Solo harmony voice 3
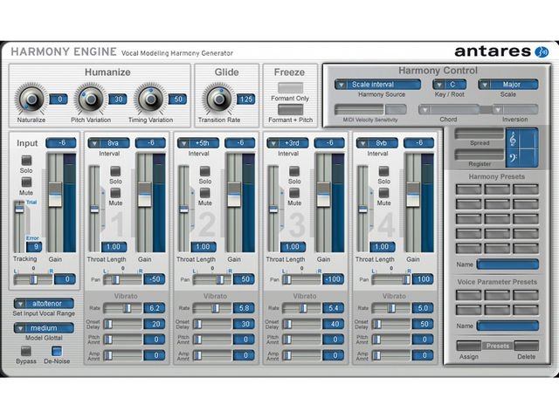Image resolution: width=559 pixels, height=419 pixels. (294, 171)
